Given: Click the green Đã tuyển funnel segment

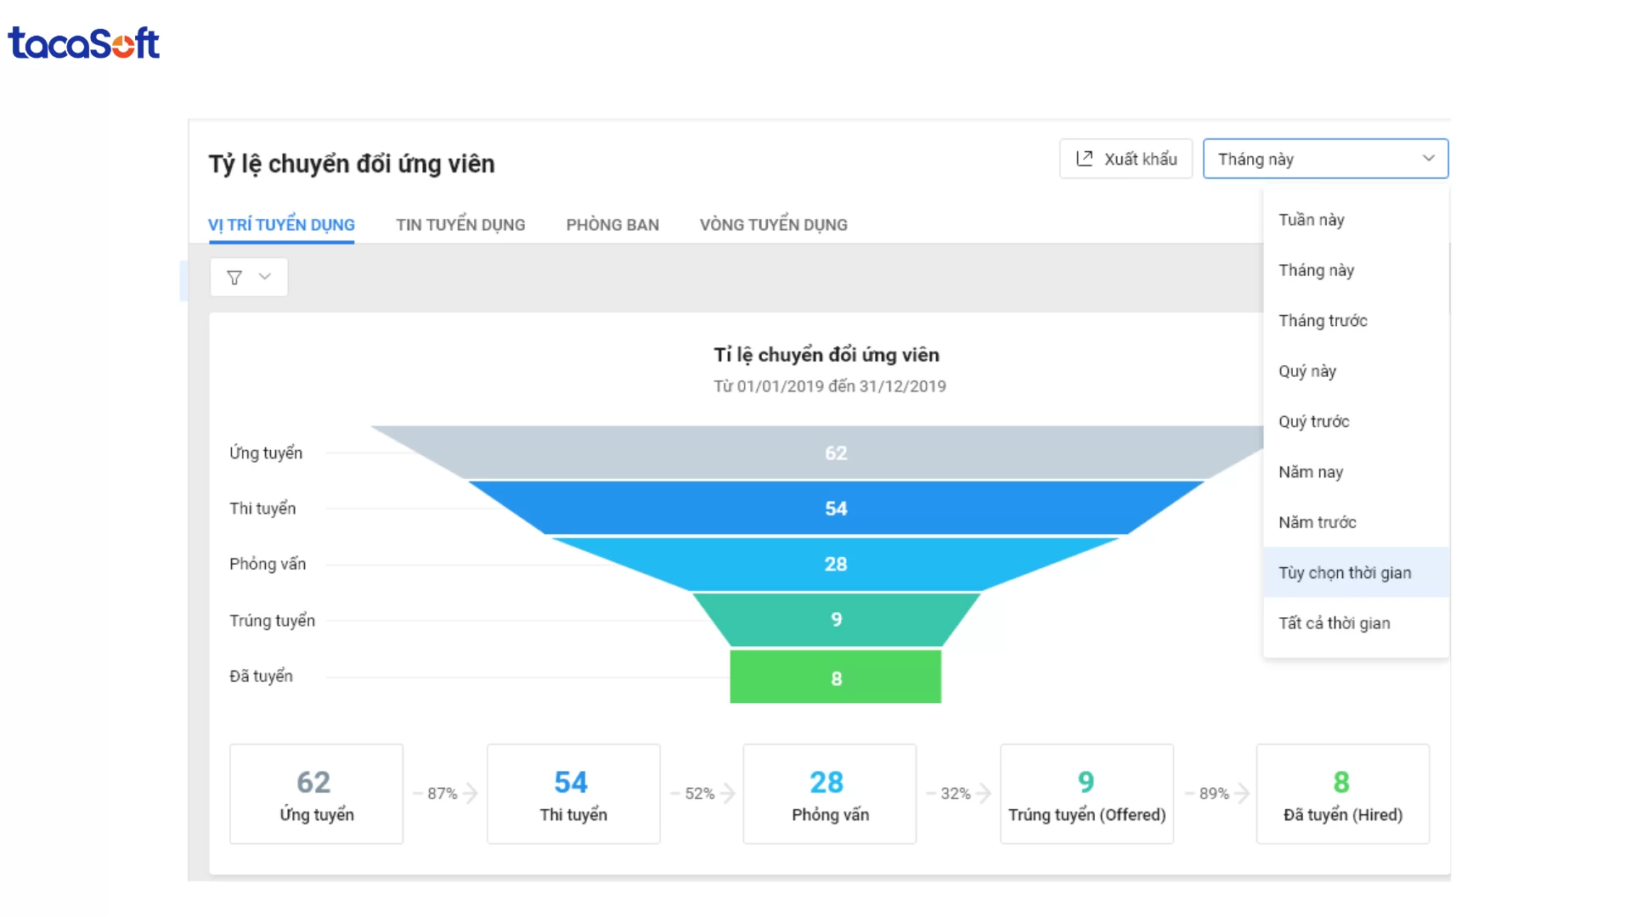Looking at the screenshot, I should 835,677.
